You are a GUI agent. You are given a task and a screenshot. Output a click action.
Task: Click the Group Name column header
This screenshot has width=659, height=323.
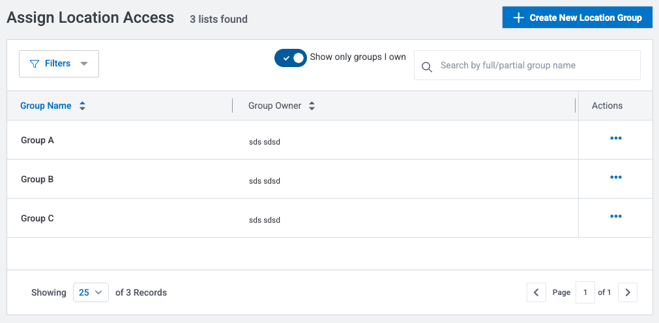click(46, 106)
